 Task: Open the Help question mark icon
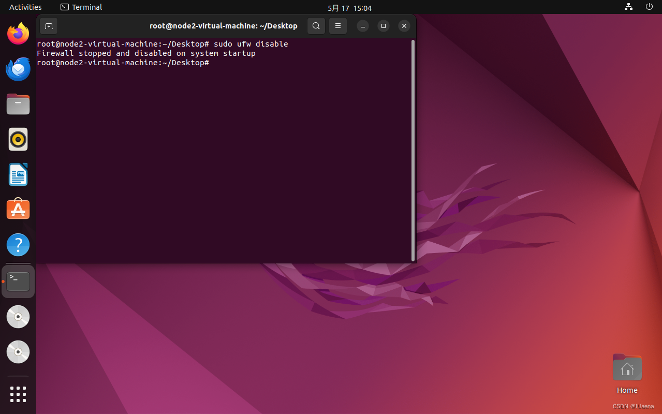click(x=18, y=245)
